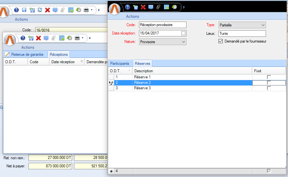Click the history clock icon in the front window toolbar
The height and width of the screenshot is (177, 288).
(x=174, y=7)
